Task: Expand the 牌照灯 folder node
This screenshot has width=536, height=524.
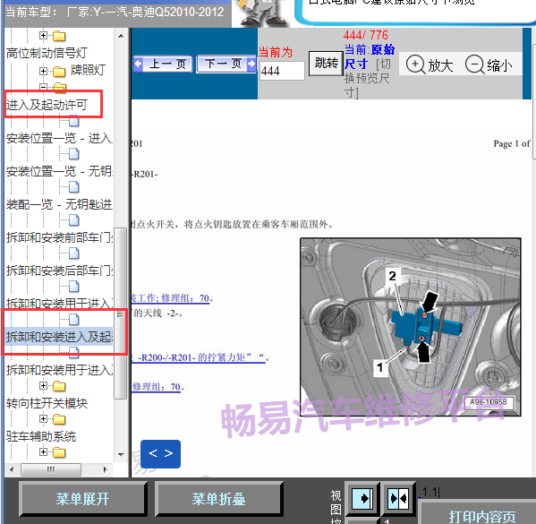Action: (43, 71)
